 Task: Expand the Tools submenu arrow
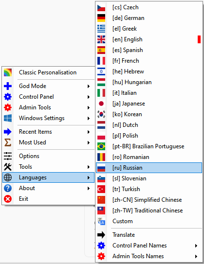89,167
